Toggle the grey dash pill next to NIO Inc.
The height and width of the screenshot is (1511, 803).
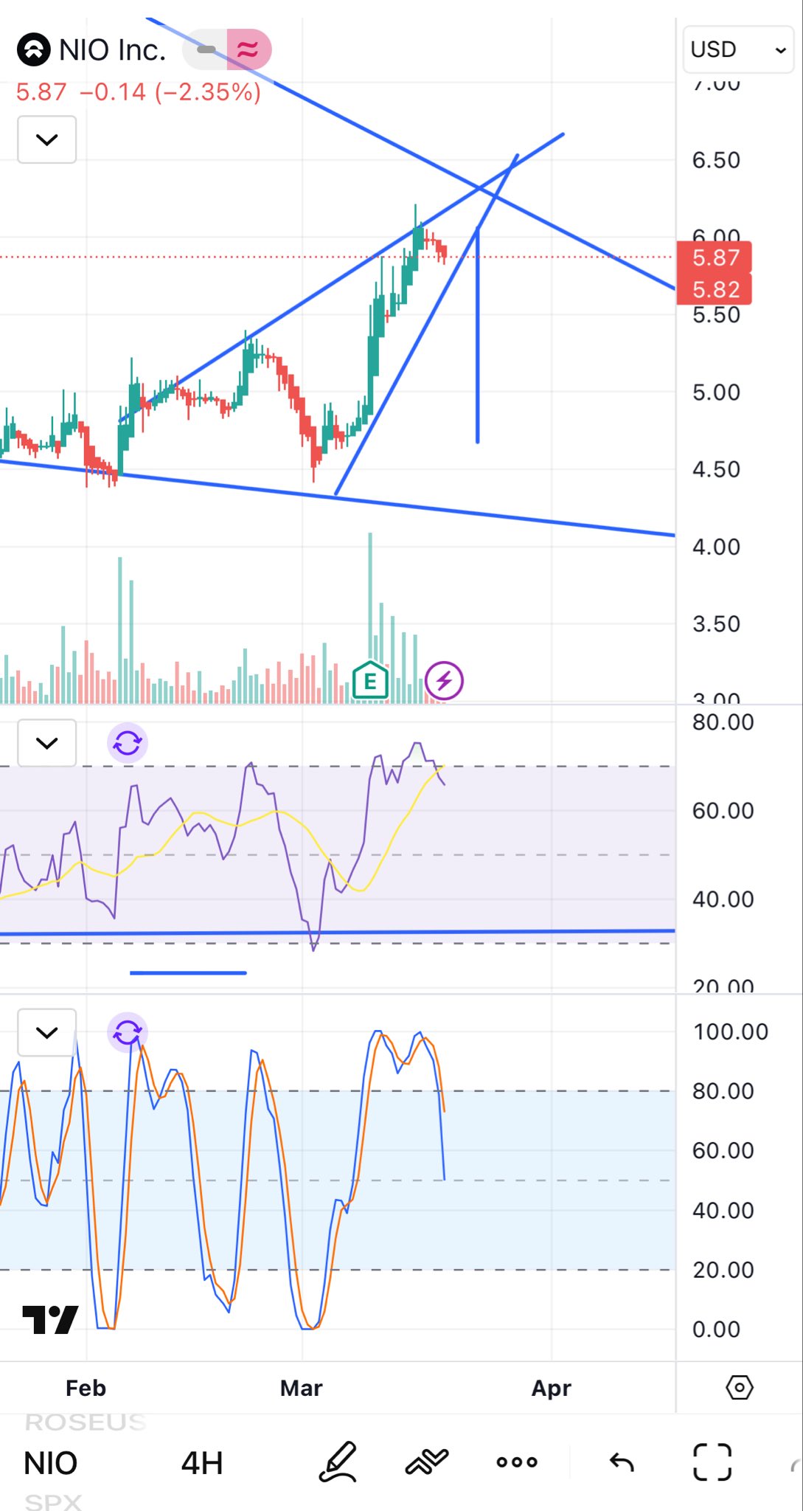coord(206,50)
